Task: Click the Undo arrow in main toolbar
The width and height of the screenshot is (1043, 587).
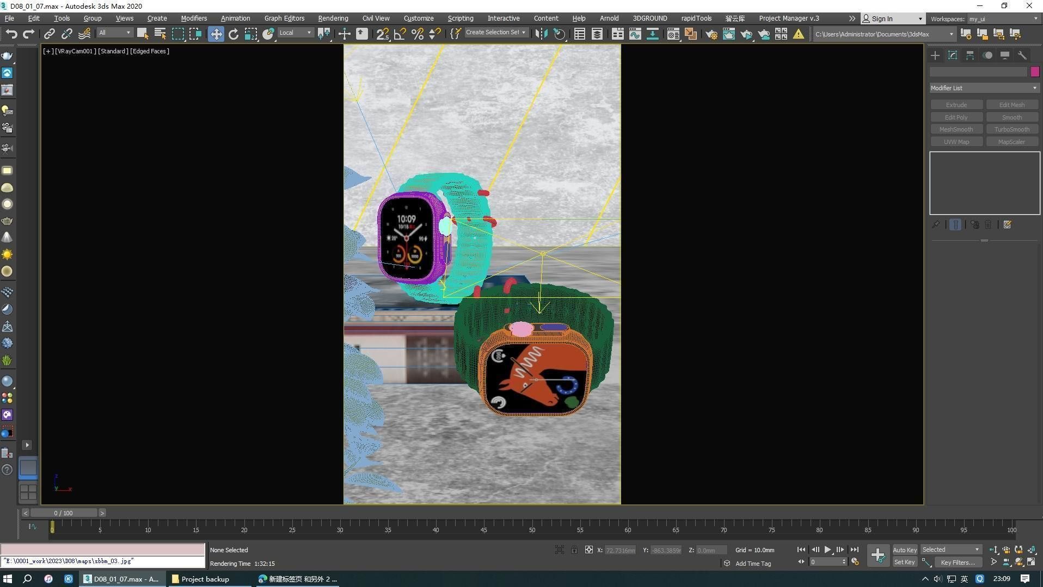Action: coord(11,34)
